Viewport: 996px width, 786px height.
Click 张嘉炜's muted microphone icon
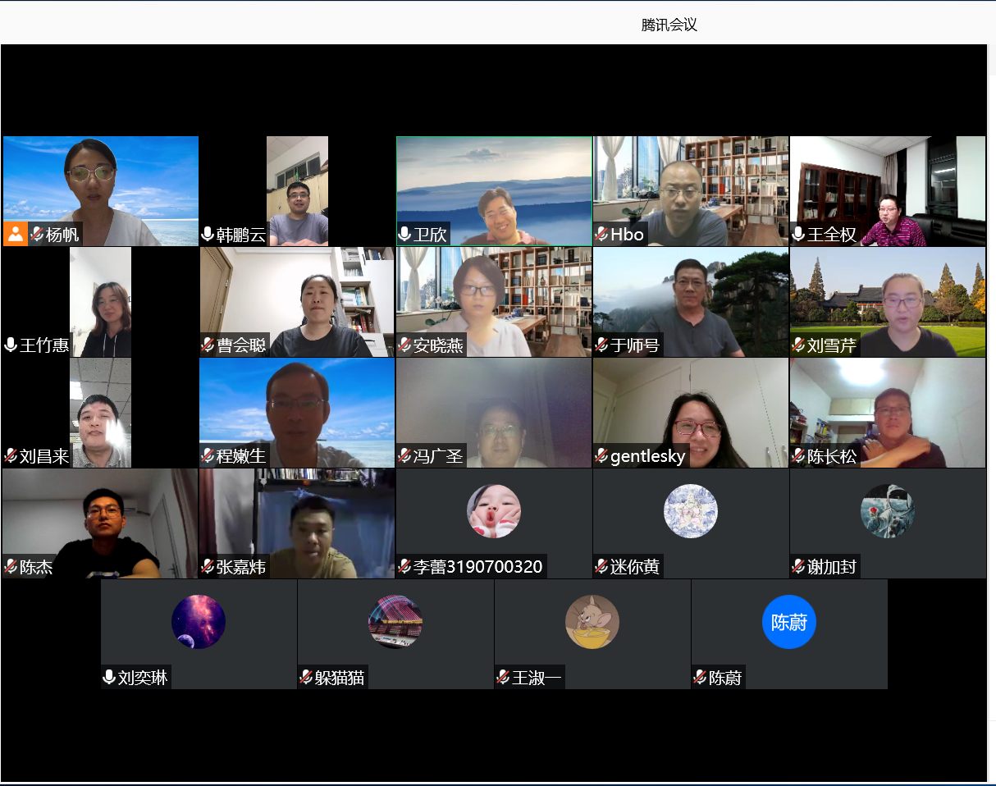208,567
